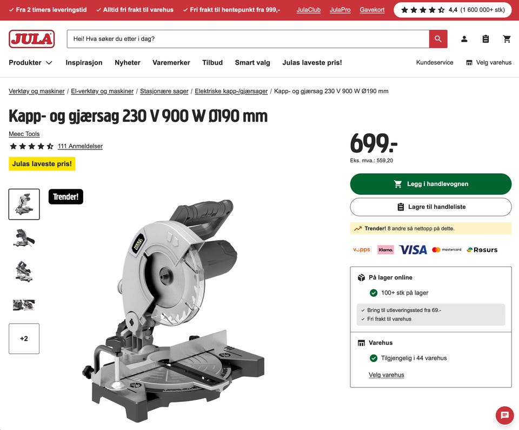
Task: Click the Vipps payment logo
Action: pyautogui.click(x=362, y=250)
